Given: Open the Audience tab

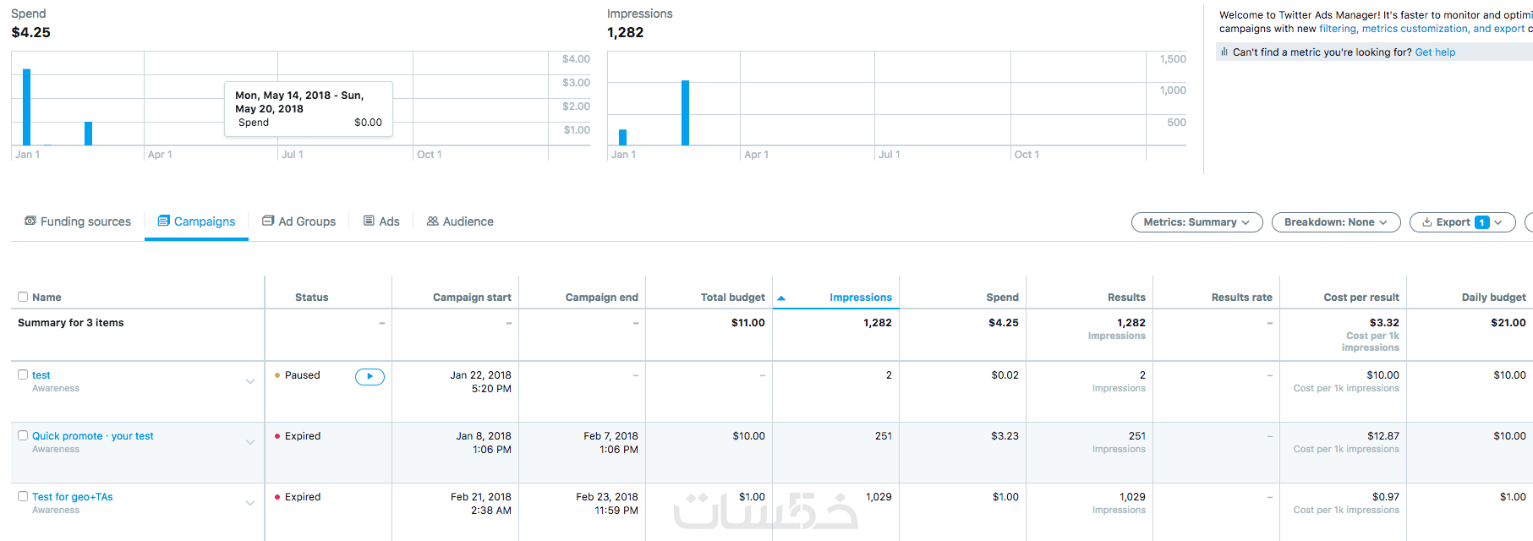Looking at the screenshot, I should click(x=460, y=221).
